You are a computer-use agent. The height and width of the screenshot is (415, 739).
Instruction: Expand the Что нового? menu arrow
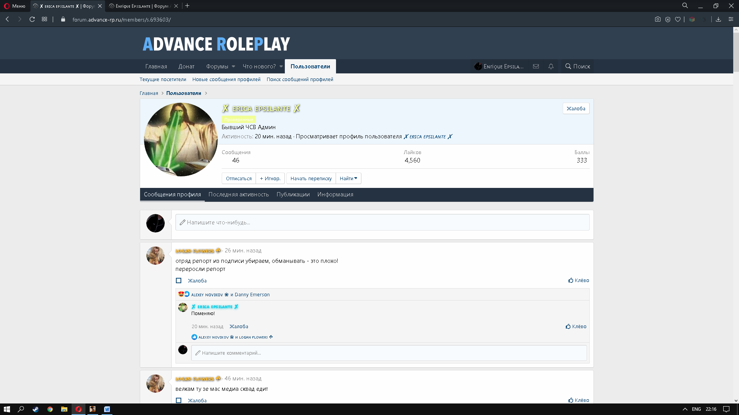281,66
